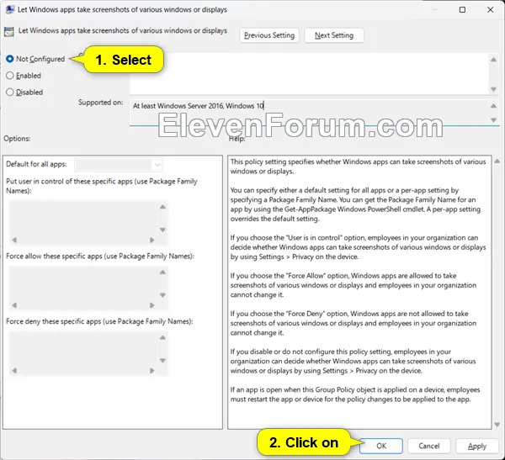Image resolution: width=505 pixels, height=460 pixels.
Task: Click up arrow in user in control list
Action: [x=162, y=207]
